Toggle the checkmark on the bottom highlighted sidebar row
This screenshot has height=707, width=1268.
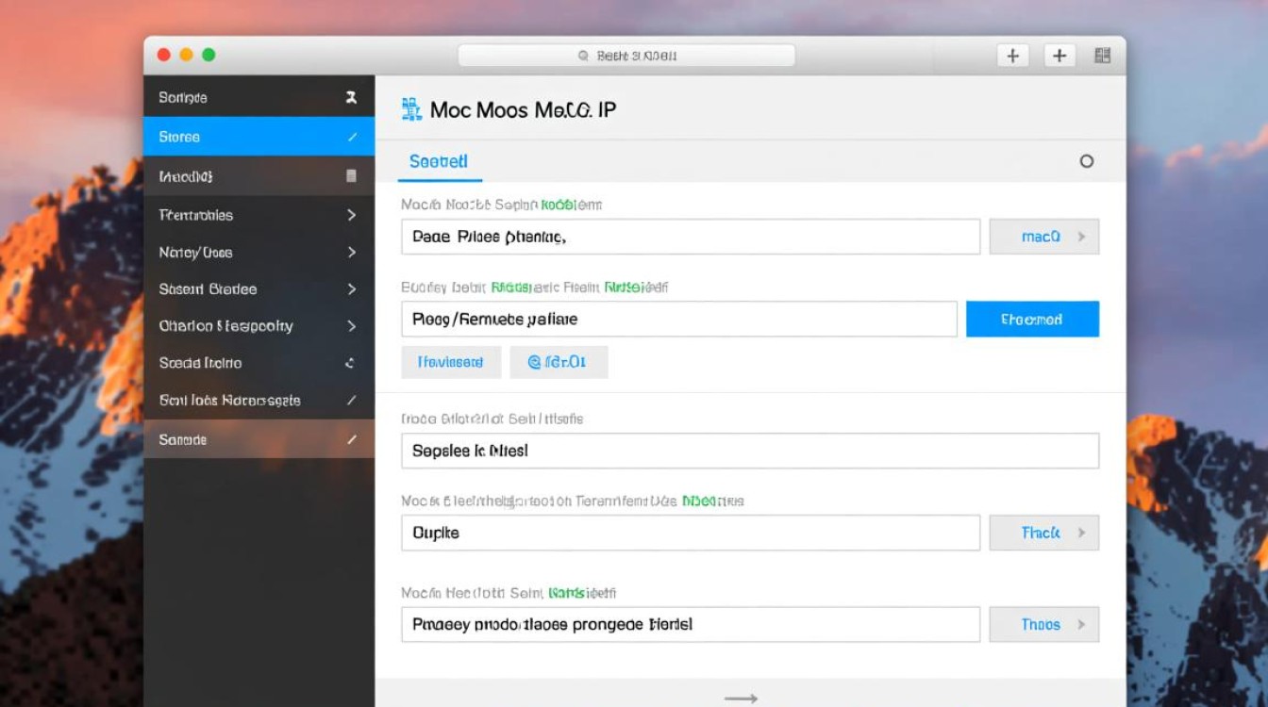(352, 439)
